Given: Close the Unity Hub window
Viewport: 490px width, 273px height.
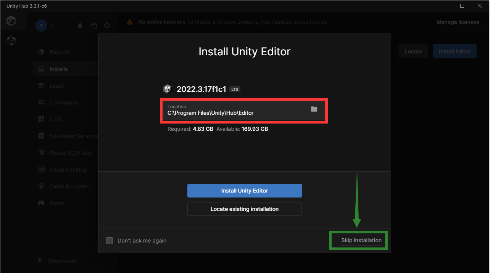Looking at the screenshot, I should [x=480, y=6].
